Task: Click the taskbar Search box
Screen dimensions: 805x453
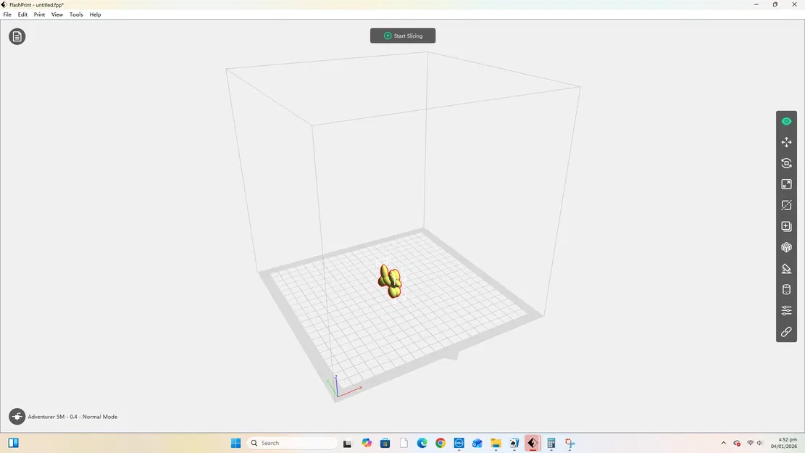Action: click(292, 443)
